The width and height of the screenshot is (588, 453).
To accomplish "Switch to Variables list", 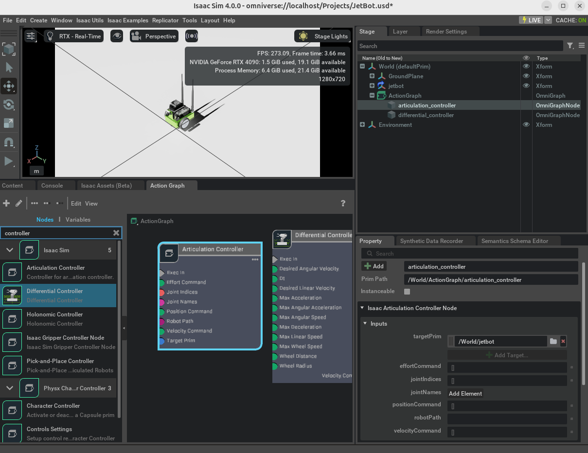I will click(x=78, y=220).
